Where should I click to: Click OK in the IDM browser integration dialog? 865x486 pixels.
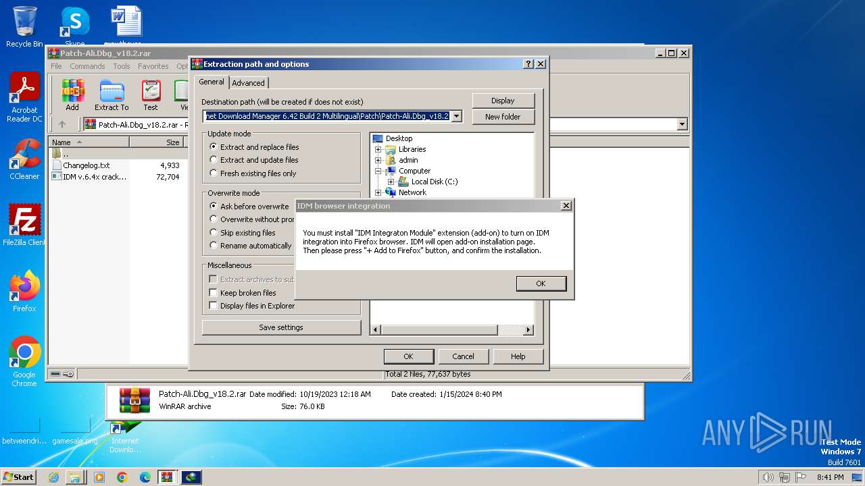point(541,283)
